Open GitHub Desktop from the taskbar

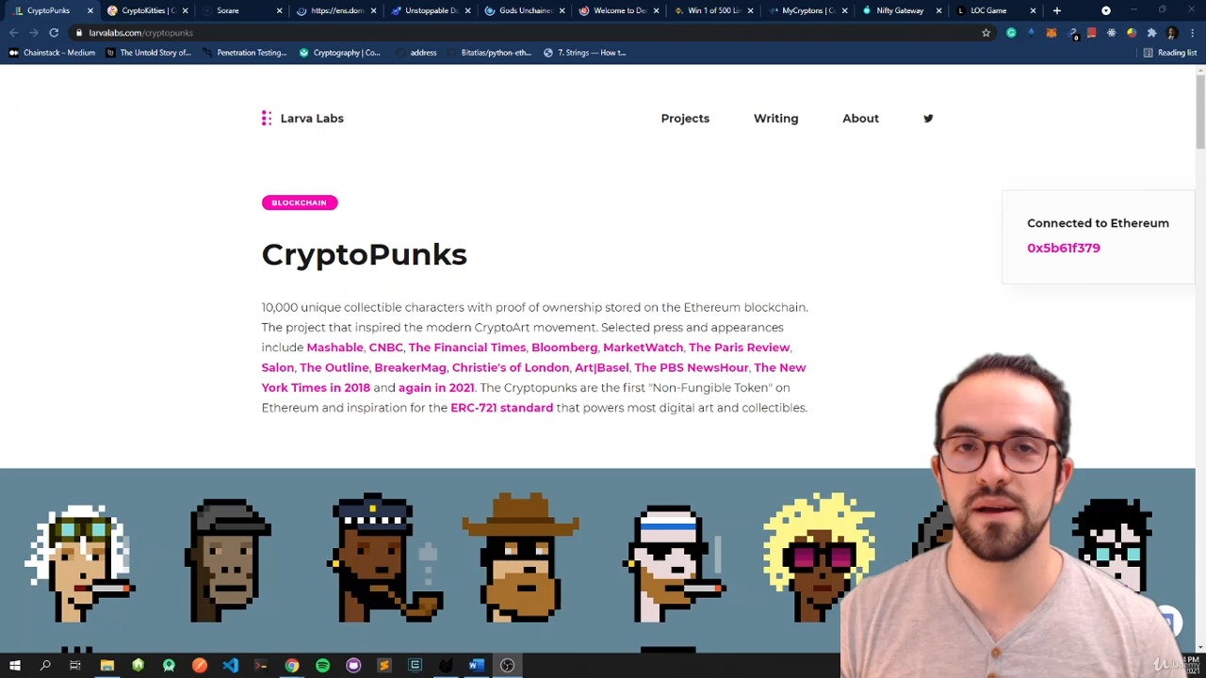(353, 666)
